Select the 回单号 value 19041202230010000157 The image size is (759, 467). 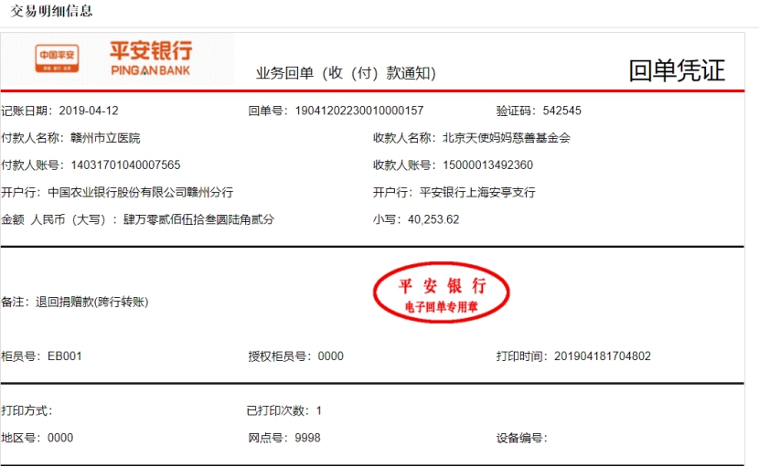tap(359, 111)
